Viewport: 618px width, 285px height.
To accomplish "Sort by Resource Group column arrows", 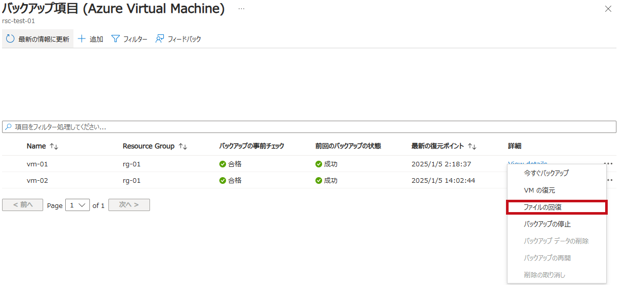I will 182,146.
